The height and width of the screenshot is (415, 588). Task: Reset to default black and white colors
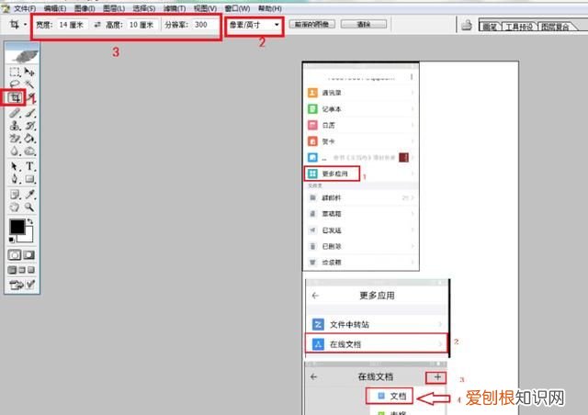tap(12, 240)
